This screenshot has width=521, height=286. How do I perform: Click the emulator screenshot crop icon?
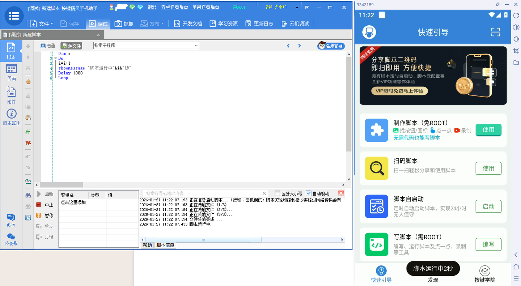(x=516, y=51)
